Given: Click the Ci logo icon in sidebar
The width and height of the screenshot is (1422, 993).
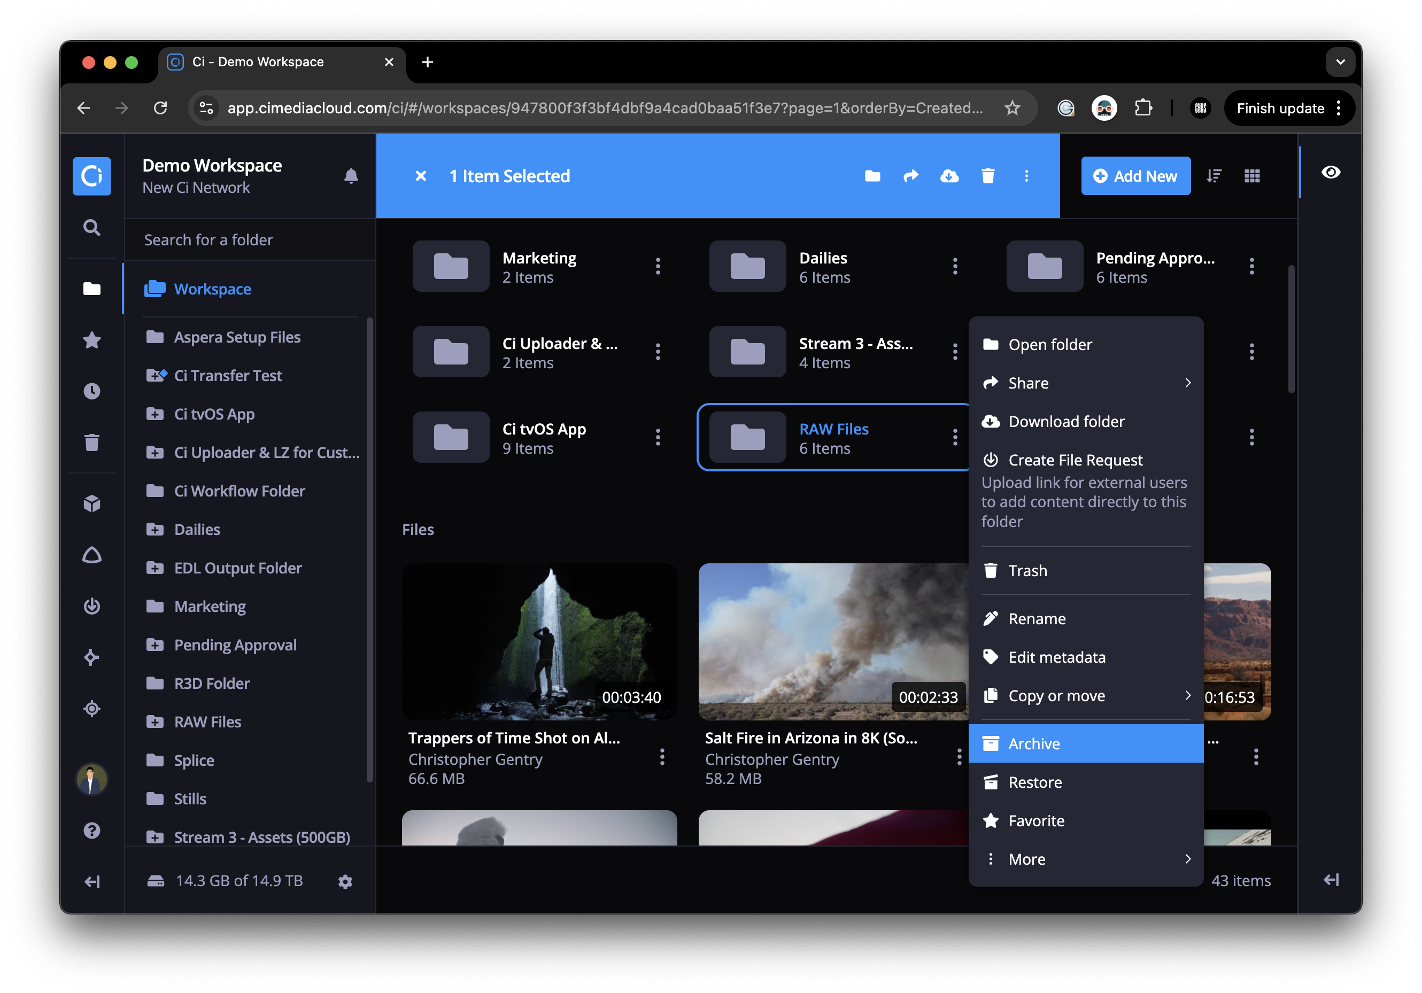Looking at the screenshot, I should click(91, 176).
